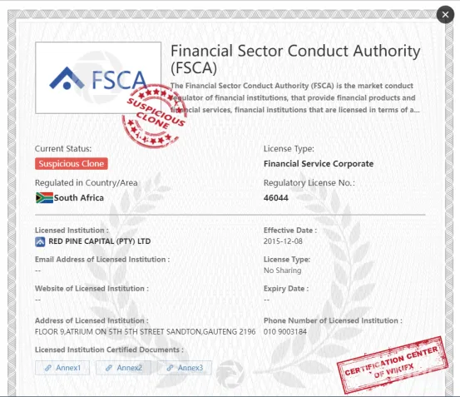Click the Certification Center of WikiFX stamp
Screen dimensions: 460x397
(x=393, y=365)
